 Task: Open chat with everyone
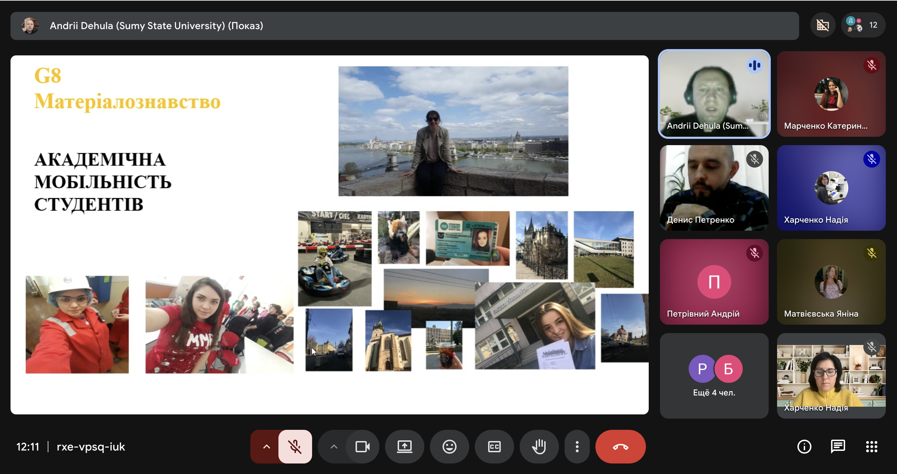838,446
